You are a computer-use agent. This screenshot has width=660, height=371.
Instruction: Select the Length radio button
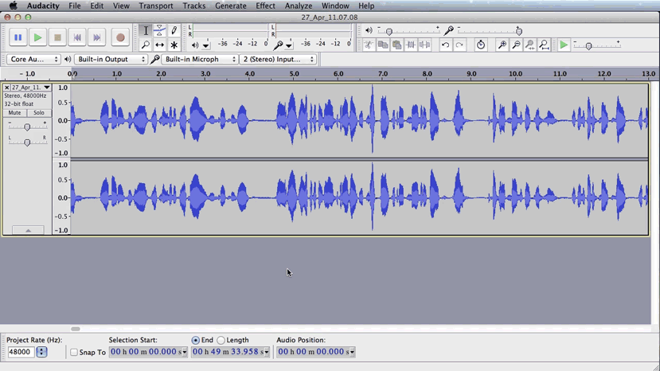pos(221,341)
